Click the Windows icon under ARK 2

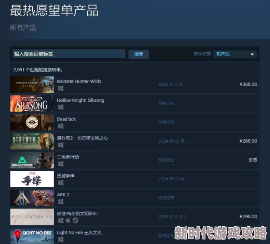pyautogui.click(x=60, y=202)
